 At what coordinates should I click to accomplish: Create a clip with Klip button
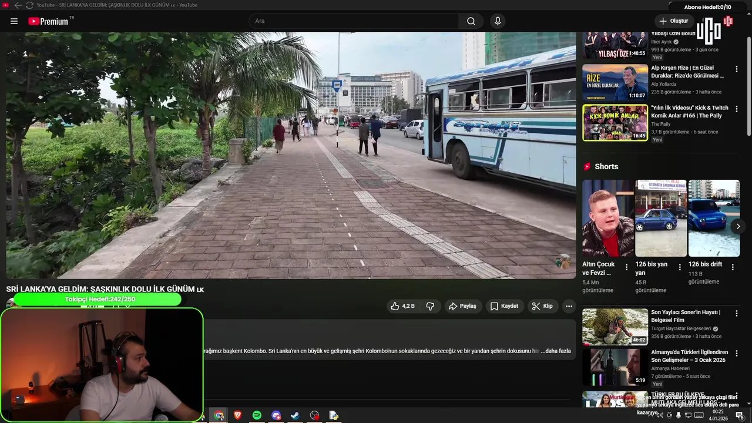542,306
